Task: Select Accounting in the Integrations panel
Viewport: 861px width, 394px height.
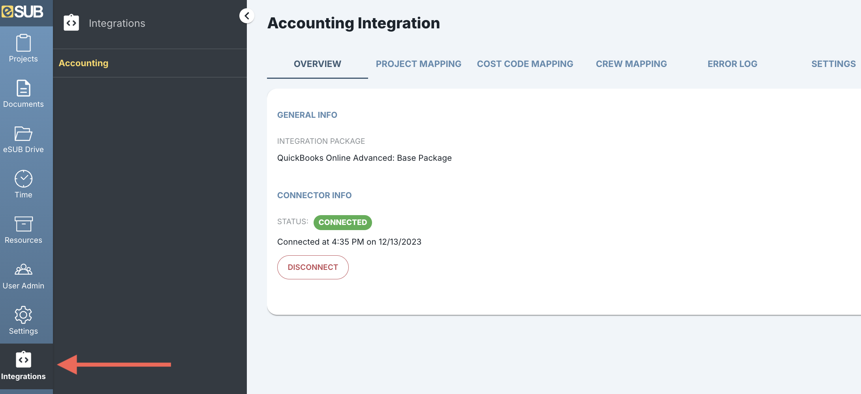Action: 83,63
